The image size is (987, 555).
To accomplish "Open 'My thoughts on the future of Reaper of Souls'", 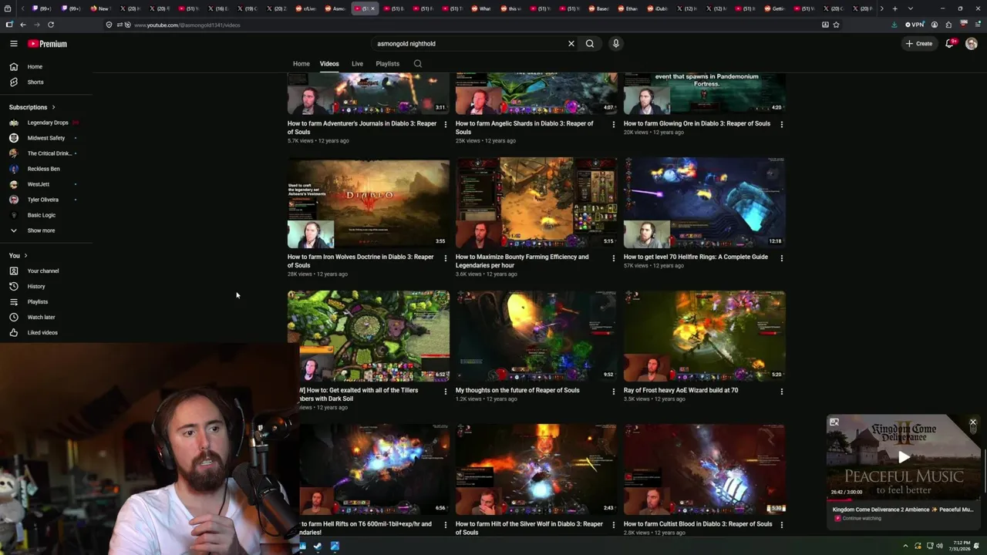I will 517,391.
